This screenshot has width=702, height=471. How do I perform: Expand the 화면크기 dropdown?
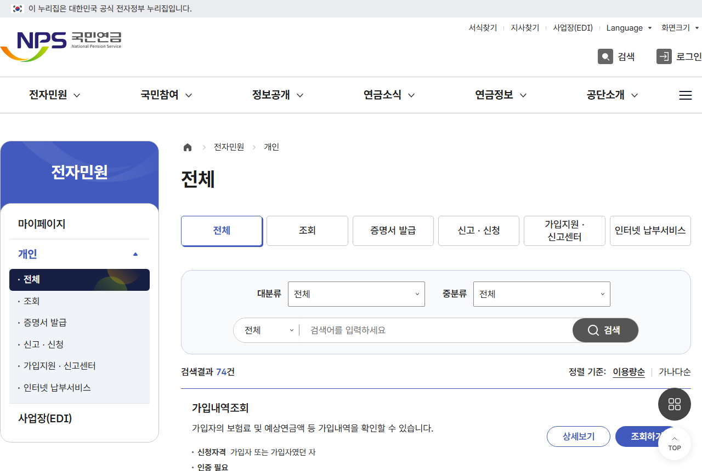point(681,28)
